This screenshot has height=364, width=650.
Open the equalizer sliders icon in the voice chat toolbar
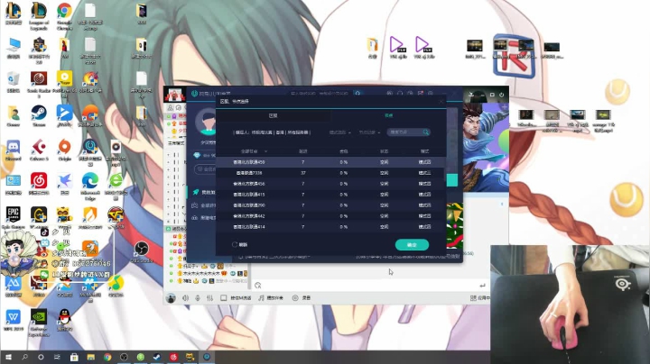pyautogui.click(x=209, y=298)
